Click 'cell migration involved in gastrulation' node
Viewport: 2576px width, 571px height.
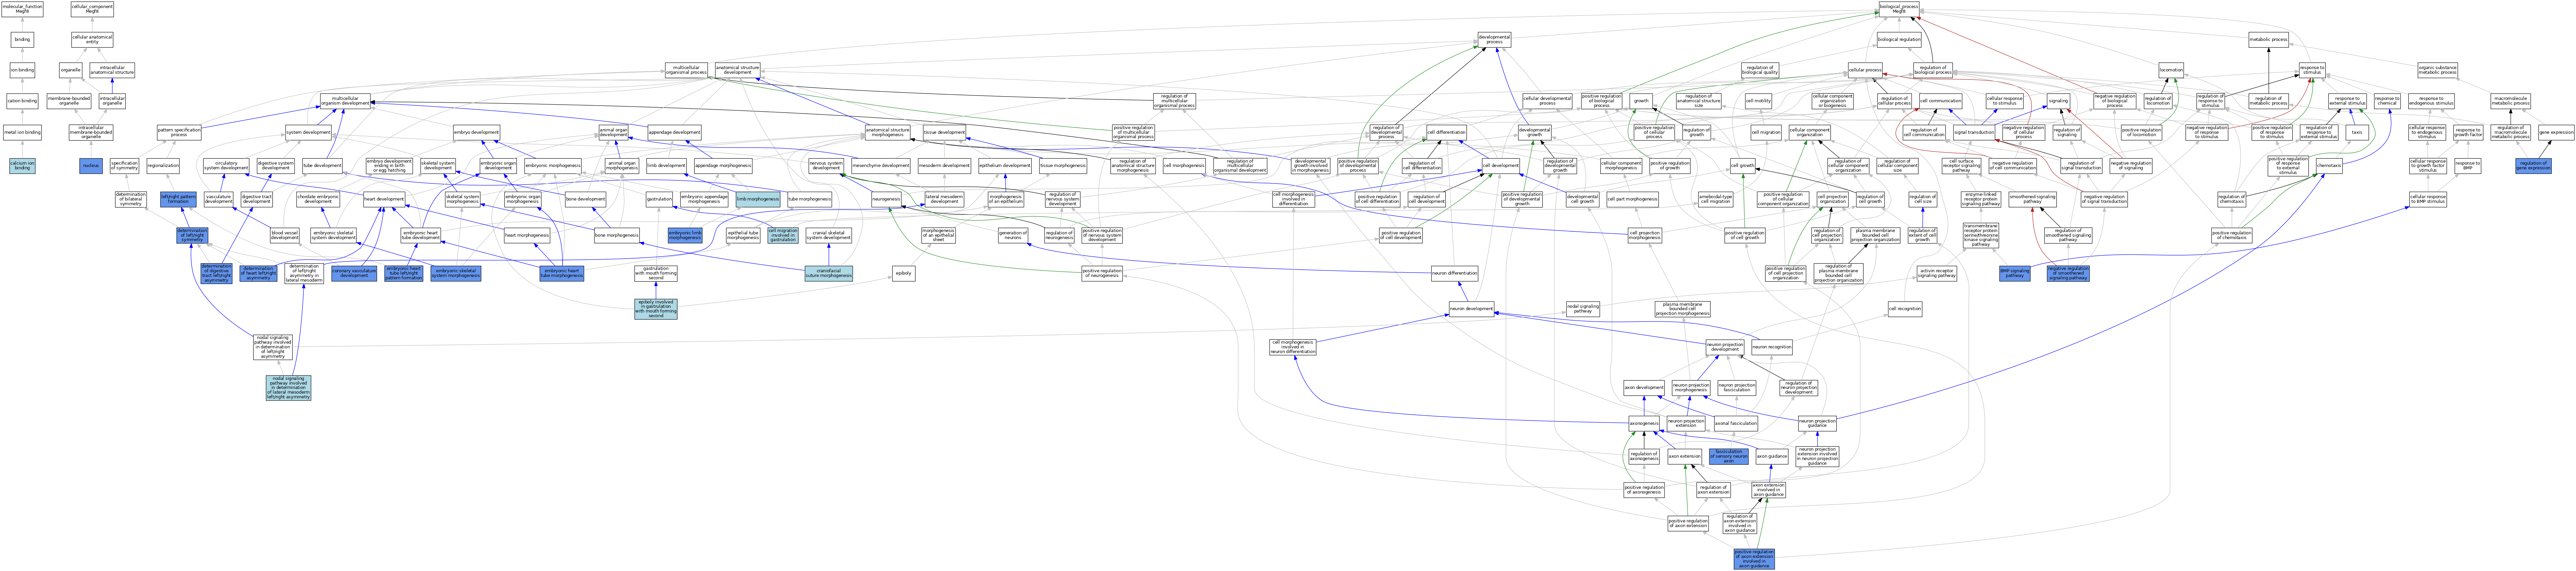[x=783, y=236]
